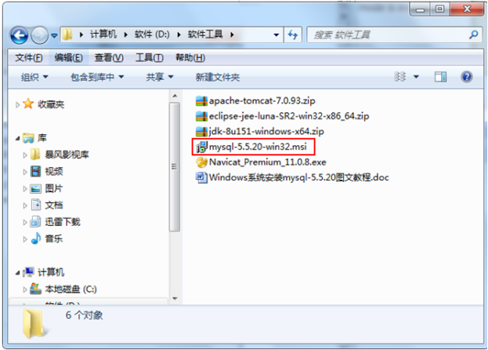Open the 工具(T) menu
This screenshot has height=350, width=488.
click(x=149, y=57)
